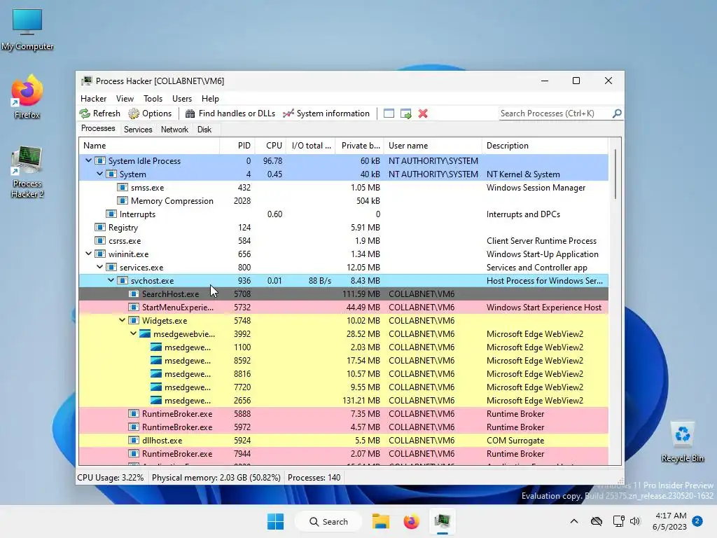Viewport: 717px width, 538px height.
Task: Click the find window and thread icon
Action: [406, 113]
